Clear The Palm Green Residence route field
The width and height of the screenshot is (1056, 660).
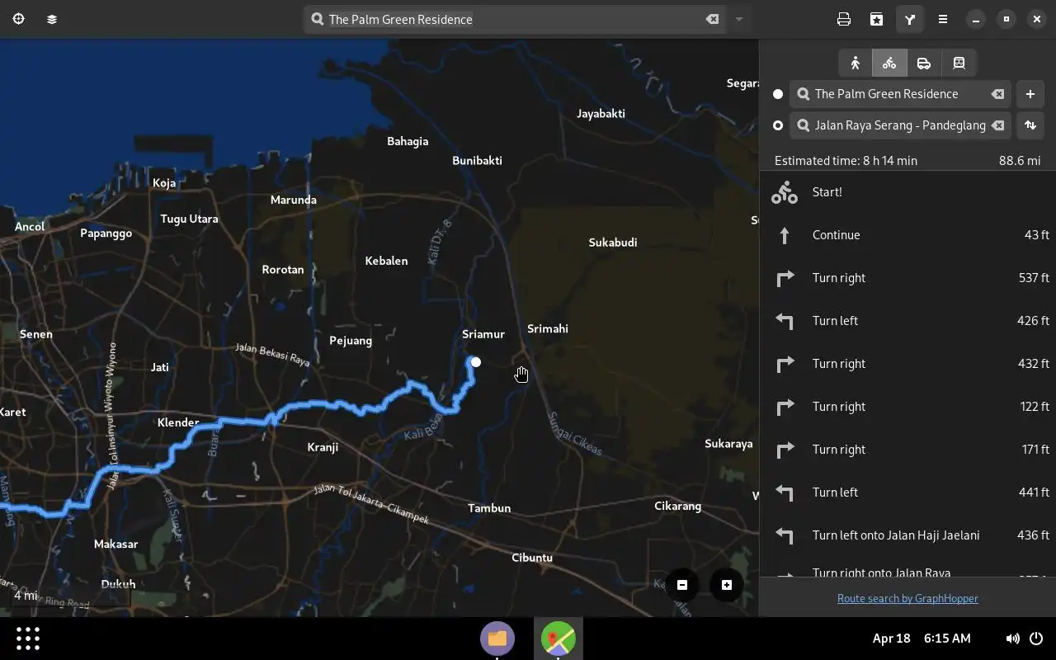point(997,94)
